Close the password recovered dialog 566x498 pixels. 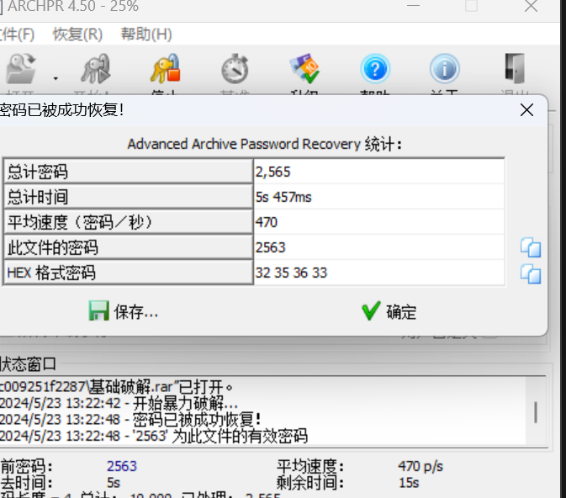526,110
